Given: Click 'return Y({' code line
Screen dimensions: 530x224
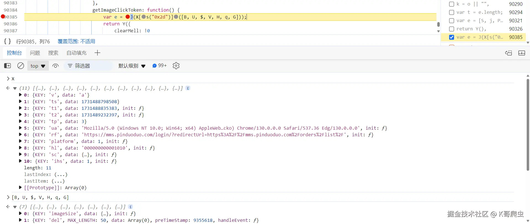Looking at the screenshot, I should (117, 24).
